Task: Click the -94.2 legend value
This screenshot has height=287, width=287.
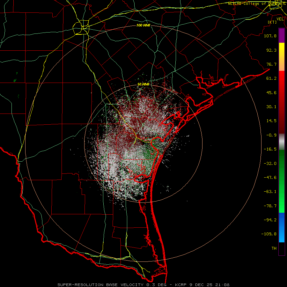Action: pos(270,220)
